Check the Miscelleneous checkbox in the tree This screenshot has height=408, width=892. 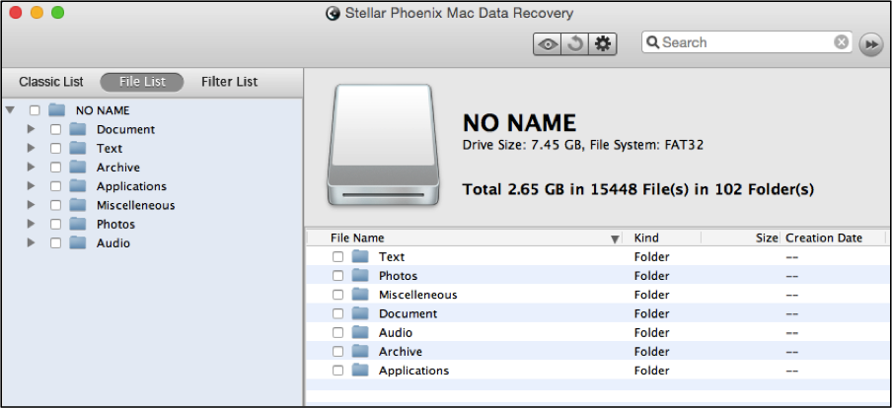[55, 205]
